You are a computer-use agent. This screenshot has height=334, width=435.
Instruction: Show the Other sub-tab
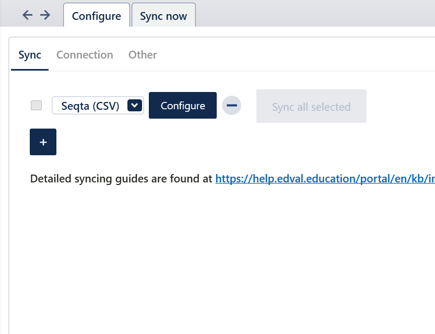tap(143, 55)
